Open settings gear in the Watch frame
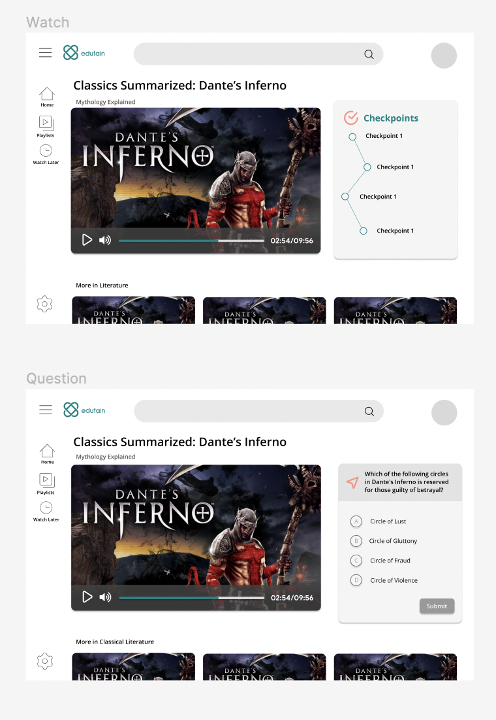Image resolution: width=496 pixels, height=720 pixels. 44,304
